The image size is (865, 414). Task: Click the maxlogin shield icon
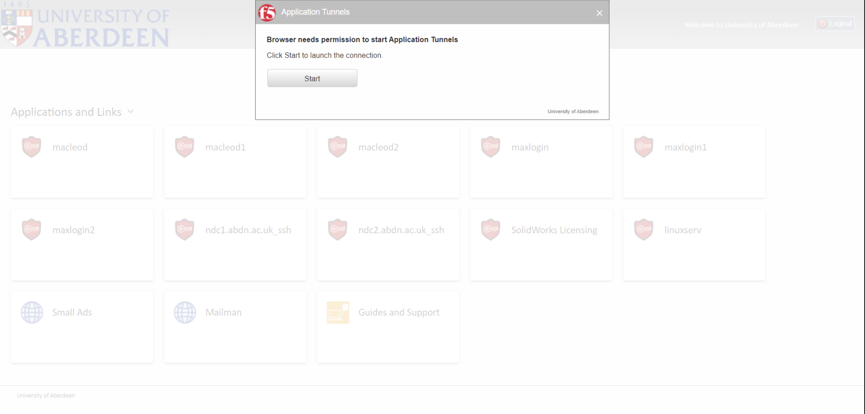tap(491, 147)
